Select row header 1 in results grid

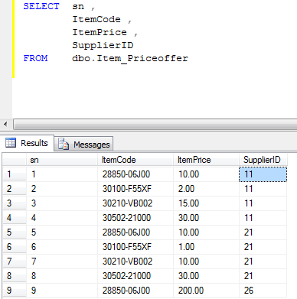coord(15,174)
